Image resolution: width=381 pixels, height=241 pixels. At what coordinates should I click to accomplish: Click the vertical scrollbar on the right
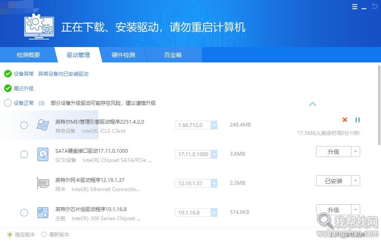[379, 105]
